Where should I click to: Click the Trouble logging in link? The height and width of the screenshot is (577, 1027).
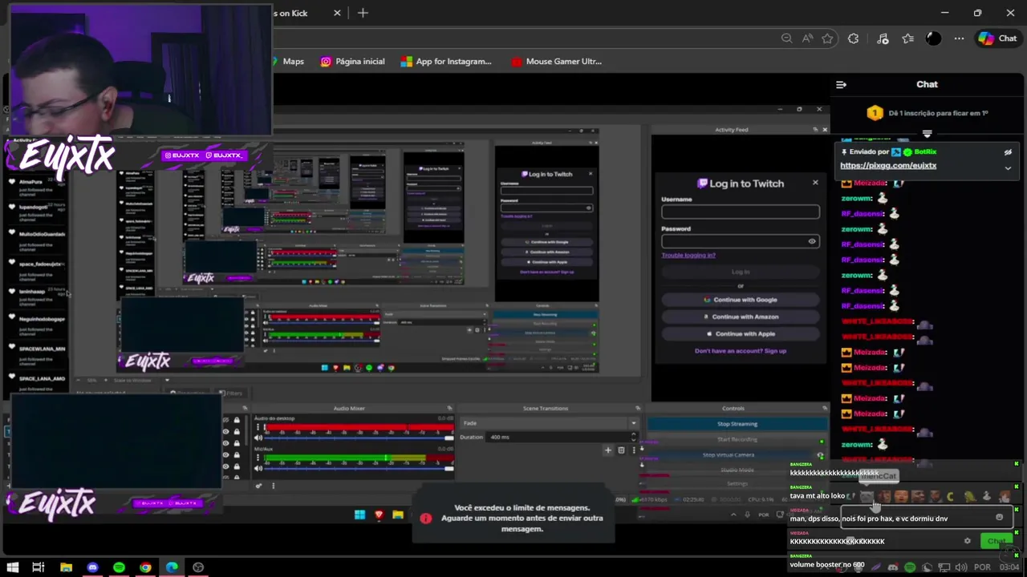click(688, 255)
